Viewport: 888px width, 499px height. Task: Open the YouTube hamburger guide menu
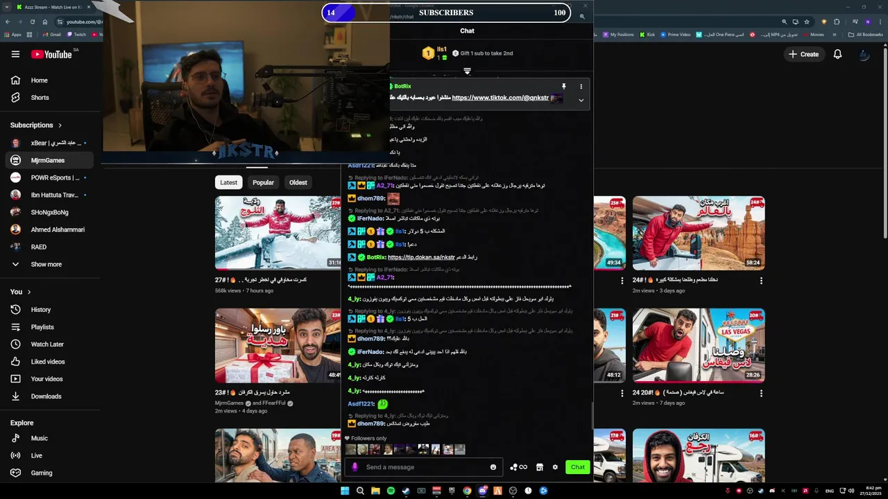coord(15,54)
